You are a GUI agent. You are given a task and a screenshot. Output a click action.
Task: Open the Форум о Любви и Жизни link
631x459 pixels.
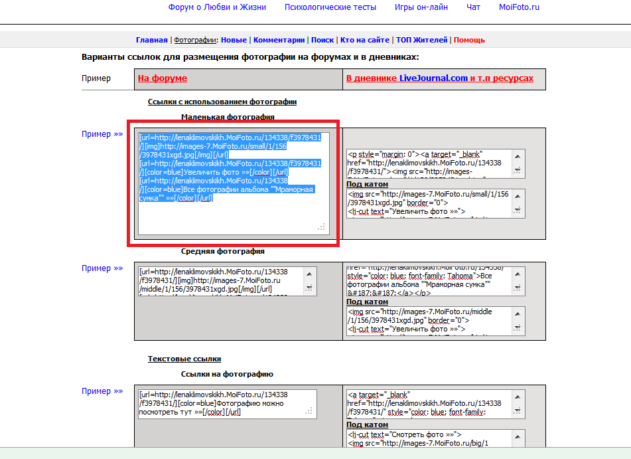(217, 7)
